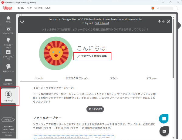Open the chat bubble floating button
182x140 pixels.
pyautogui.click(x=164, y=131)
